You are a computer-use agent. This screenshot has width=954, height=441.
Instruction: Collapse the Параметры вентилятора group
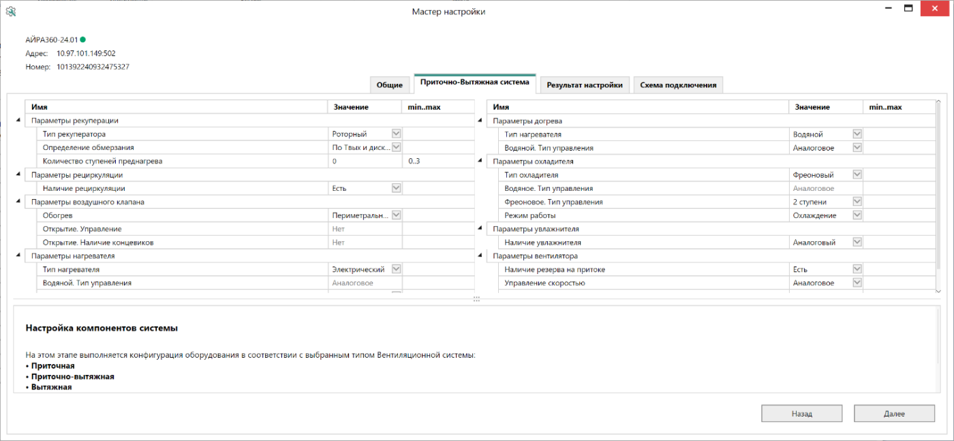click(x=480, y=256)
